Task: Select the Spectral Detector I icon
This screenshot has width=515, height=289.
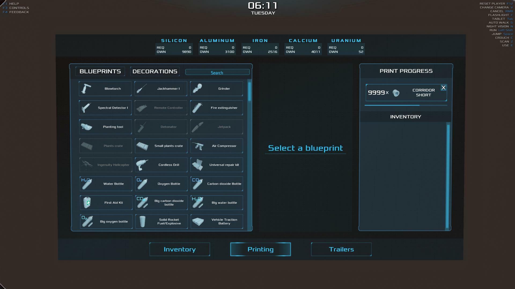Action: tap(86, 108)
